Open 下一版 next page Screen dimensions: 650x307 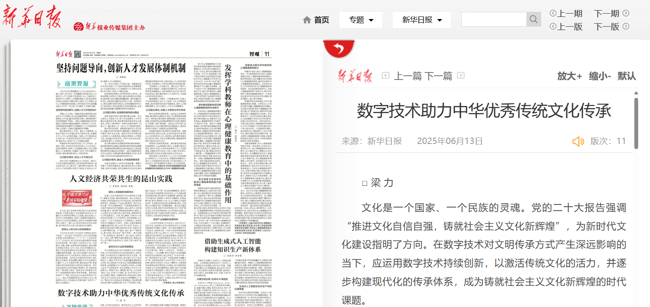coord(607,27)
